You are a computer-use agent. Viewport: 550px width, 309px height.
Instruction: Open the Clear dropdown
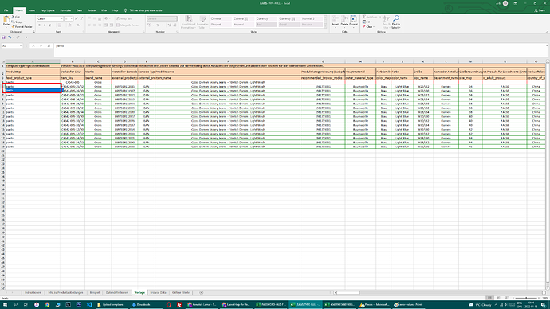pyautogui.click(x=368, y=26)
